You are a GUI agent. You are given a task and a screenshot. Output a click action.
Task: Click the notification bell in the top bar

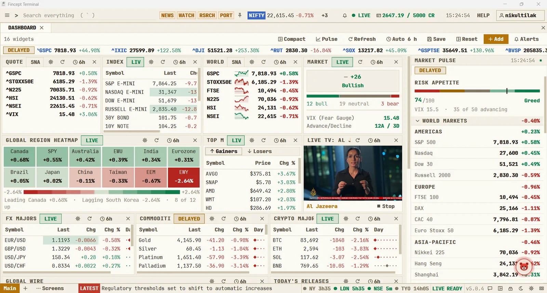[x=345, y=15]
